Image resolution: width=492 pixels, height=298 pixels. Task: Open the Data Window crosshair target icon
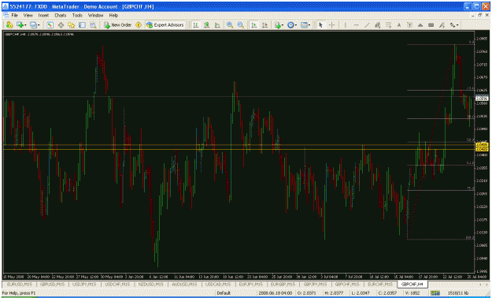click(61, 25)
